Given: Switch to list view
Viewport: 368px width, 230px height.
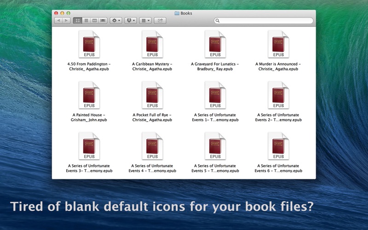Looking at the screenshot, I should (x=86, y=21).
